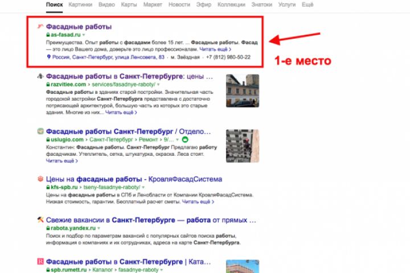Select the active Поиск tab
Screen dimensions: 410x273
(x=55, y=5)
